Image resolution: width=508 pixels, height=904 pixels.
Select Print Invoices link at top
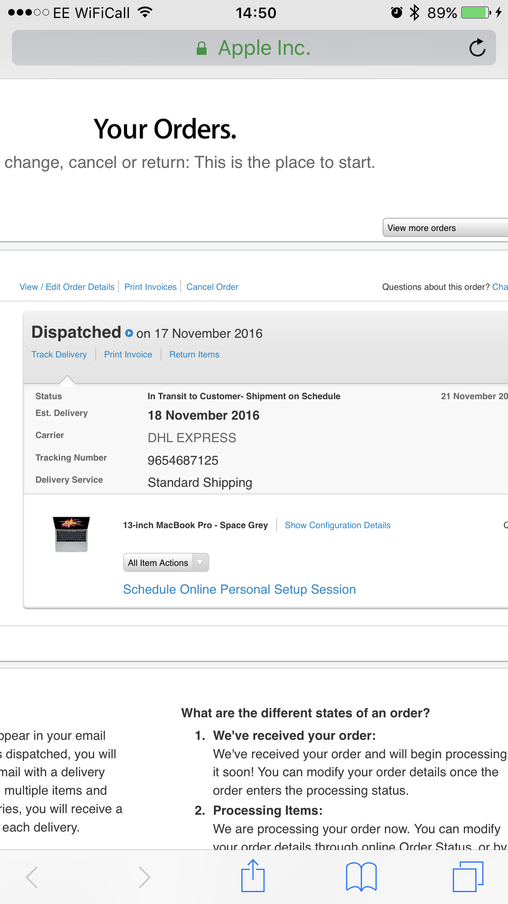pos(151,287)
